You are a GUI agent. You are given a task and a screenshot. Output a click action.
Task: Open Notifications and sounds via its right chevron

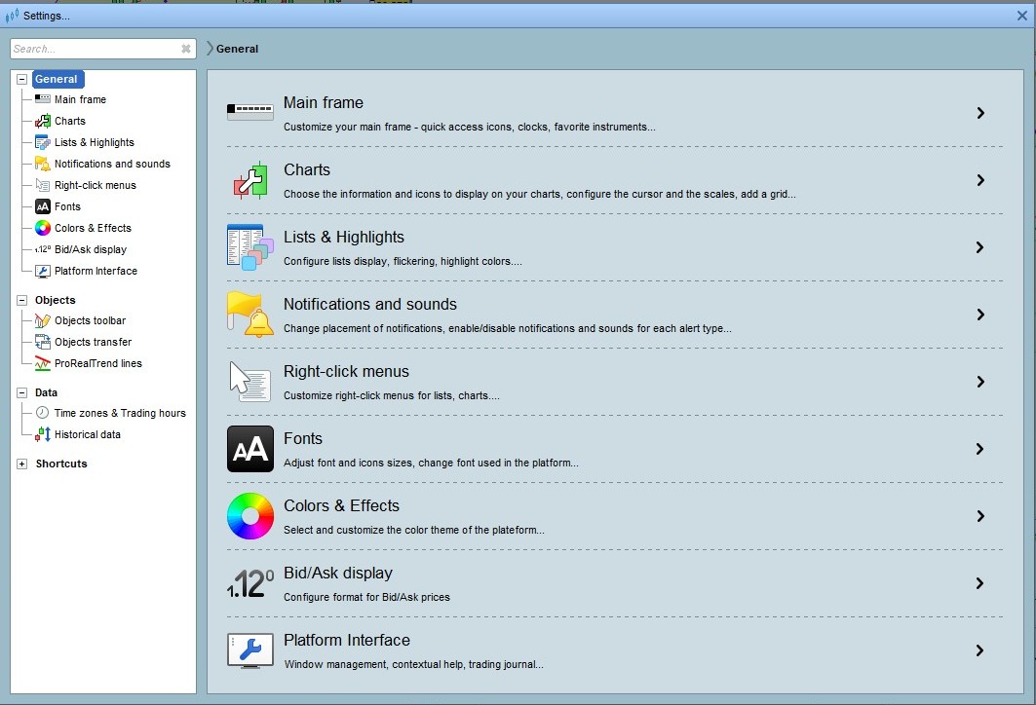click(x=980, y=315)
